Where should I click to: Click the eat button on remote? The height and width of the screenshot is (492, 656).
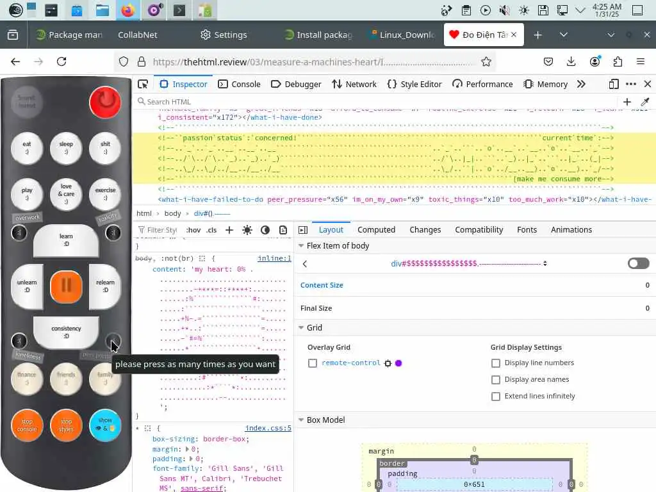(x=27, y=148)
